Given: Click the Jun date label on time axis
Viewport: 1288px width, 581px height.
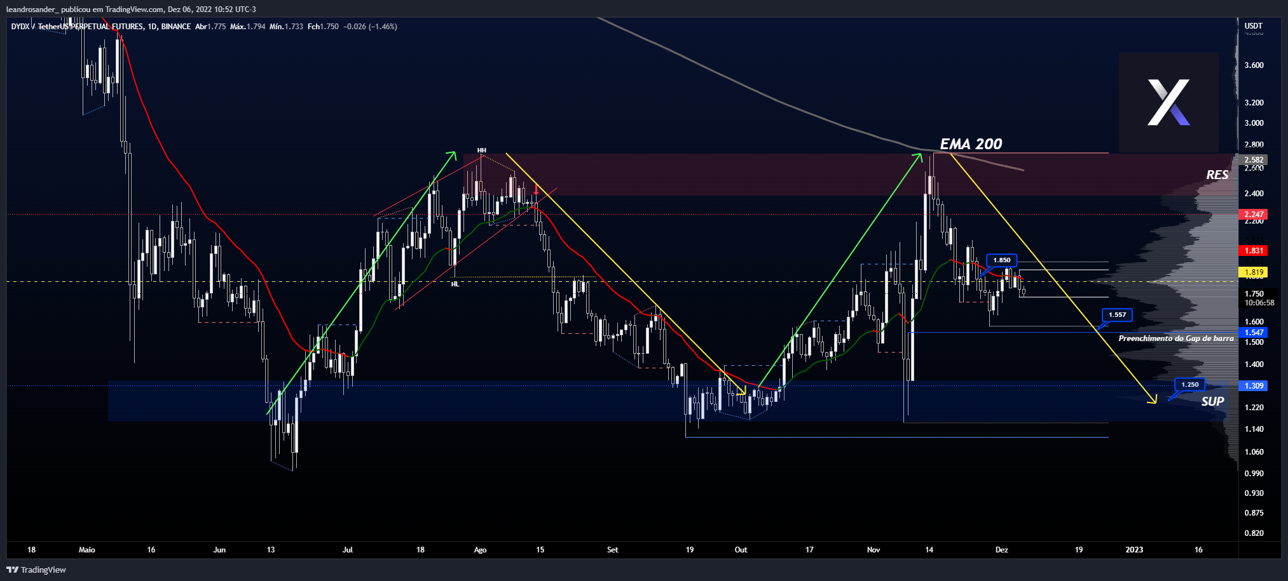Looking at the screenshot, I should coord(219,550).
